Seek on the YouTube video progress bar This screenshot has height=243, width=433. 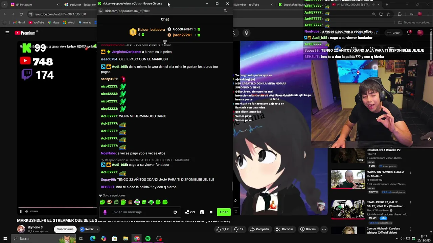(58, 208)
